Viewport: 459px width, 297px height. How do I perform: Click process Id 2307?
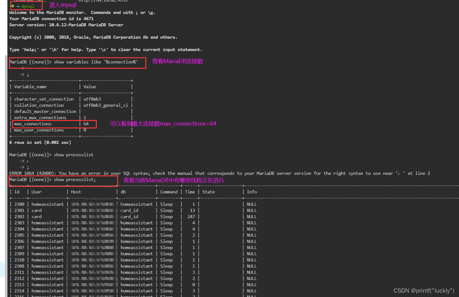click(x=19, y=247)
